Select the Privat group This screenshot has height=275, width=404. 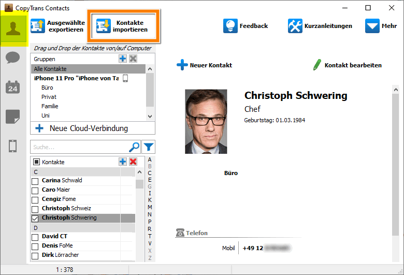49,97
